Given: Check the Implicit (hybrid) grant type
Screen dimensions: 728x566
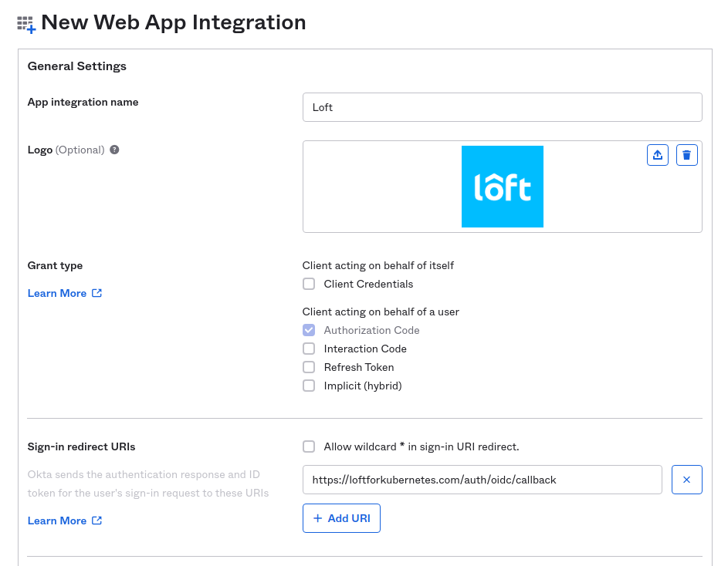Looking at the screenshot, I should [309, 386].
